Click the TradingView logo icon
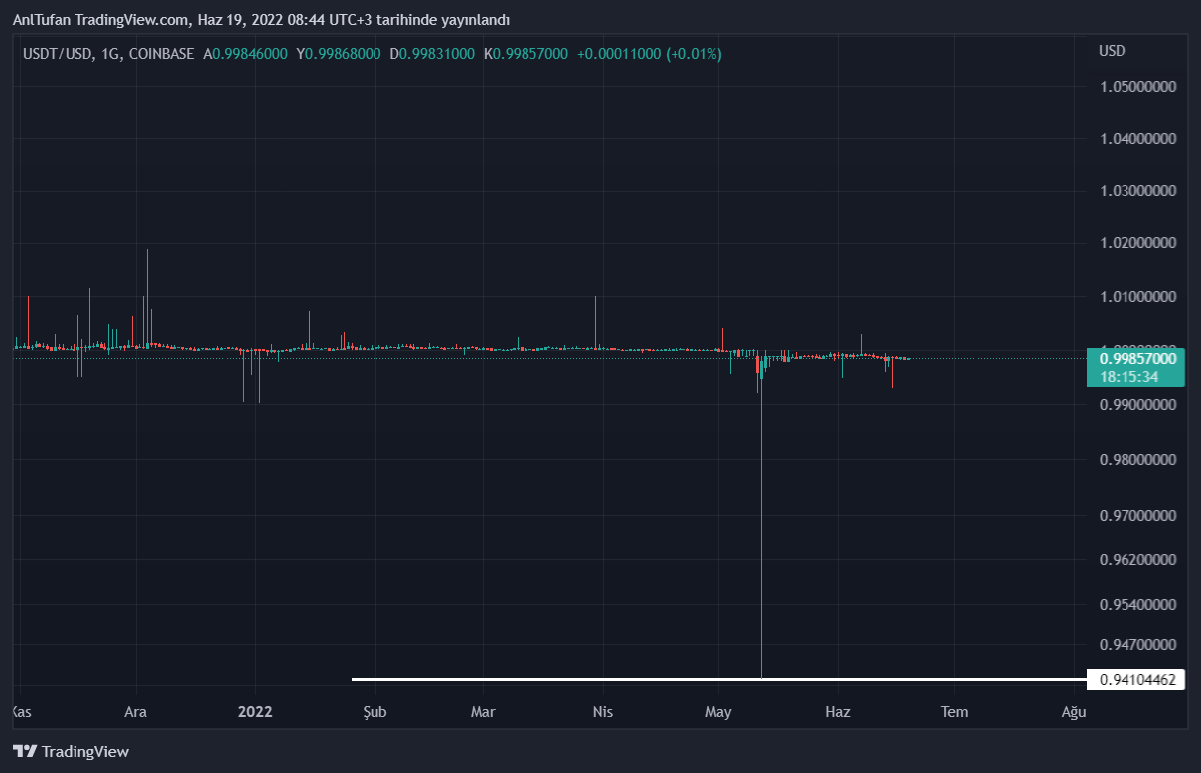Image resolution: width=1201 pixels, height=773 pixels. coord(25,752)
